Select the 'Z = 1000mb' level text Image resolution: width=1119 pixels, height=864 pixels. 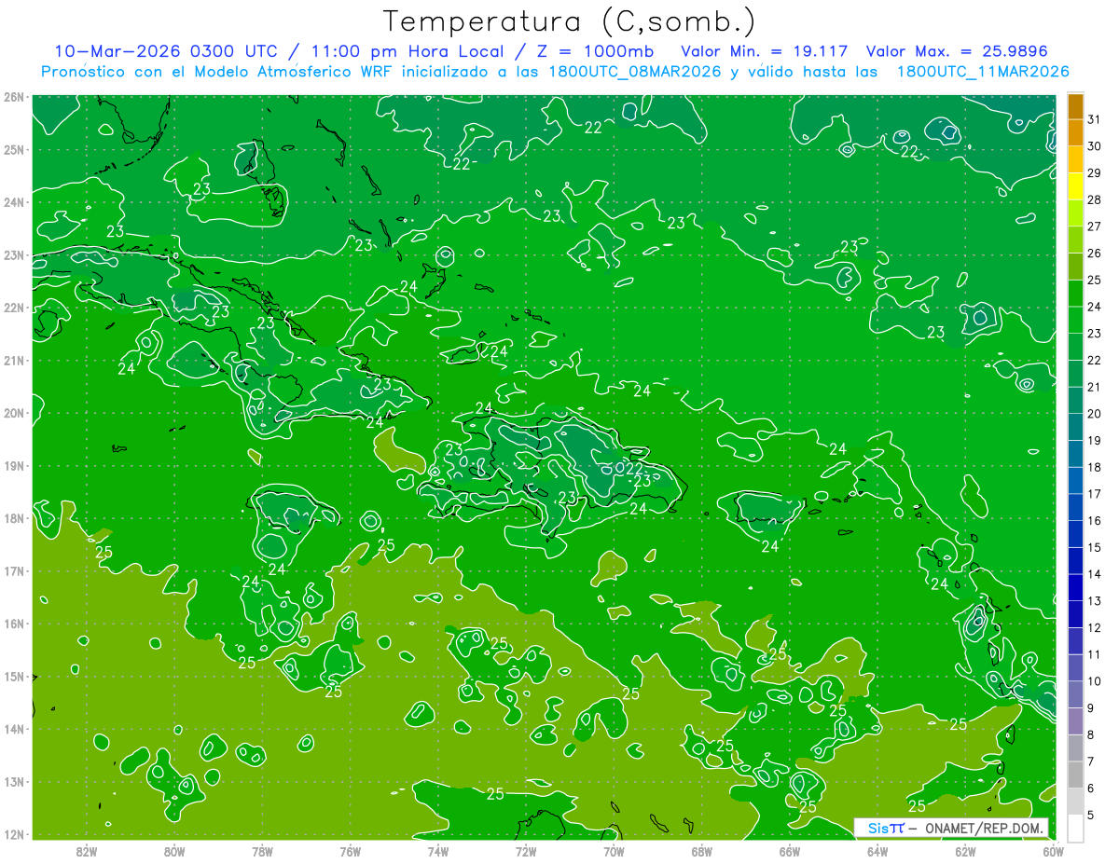(597, 51)
